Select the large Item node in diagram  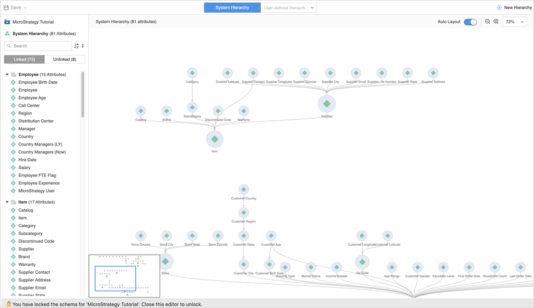tap(214, 139)
